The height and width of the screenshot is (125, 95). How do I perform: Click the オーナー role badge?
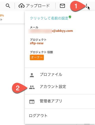[x=37, y=57]
